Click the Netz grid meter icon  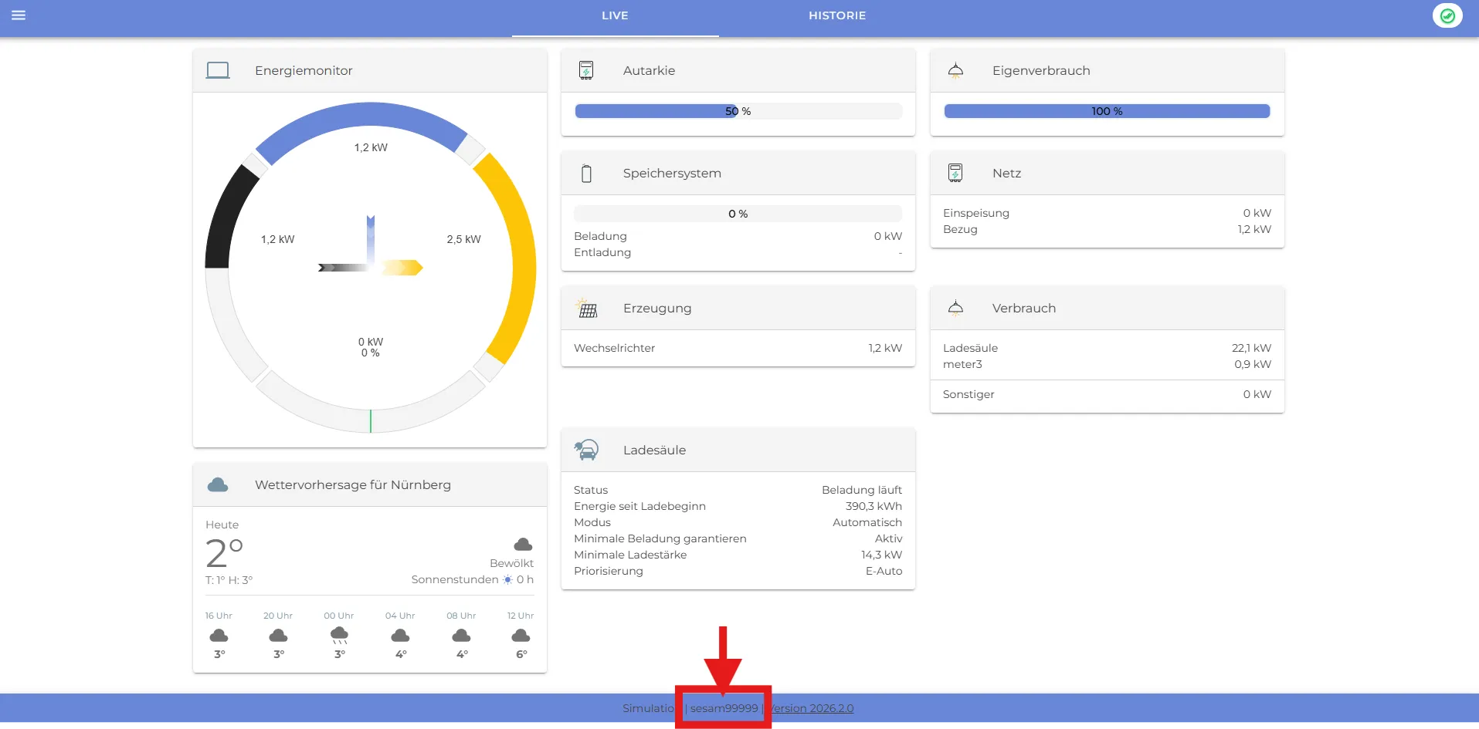click(x=955, y=173)
